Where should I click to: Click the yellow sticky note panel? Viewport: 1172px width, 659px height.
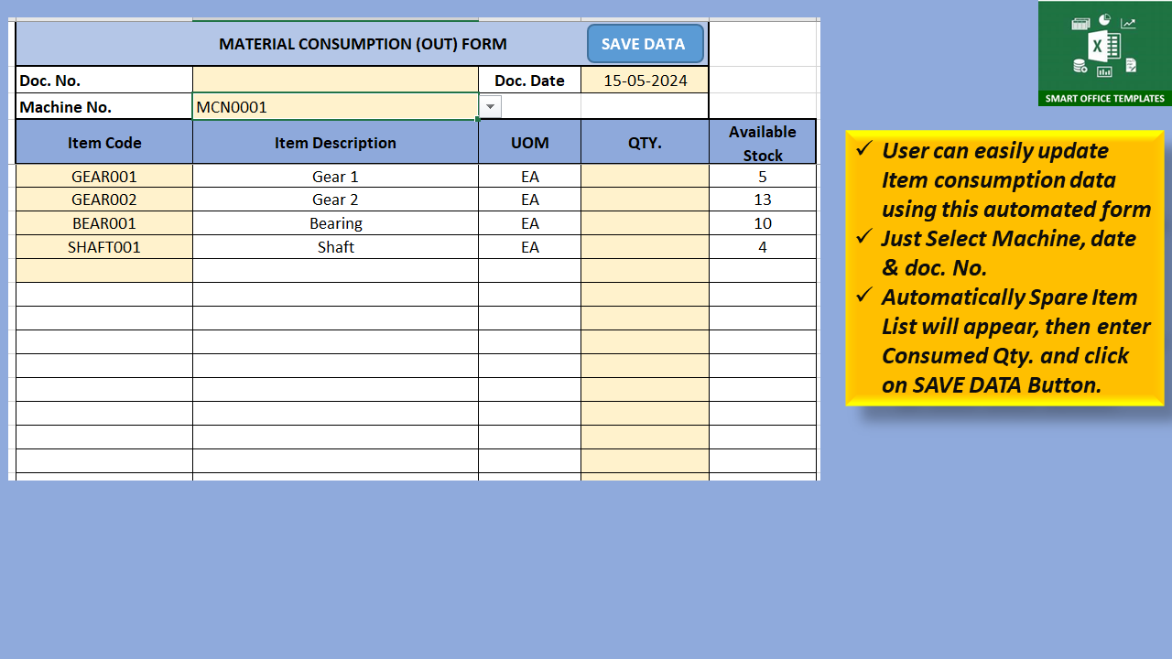point(1004,265)
